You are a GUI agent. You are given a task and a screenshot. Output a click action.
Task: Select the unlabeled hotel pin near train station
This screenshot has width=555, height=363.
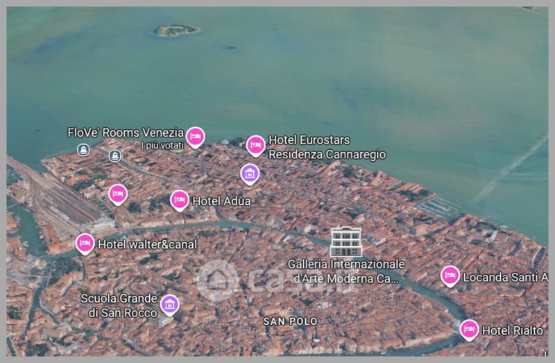(118, 193)
